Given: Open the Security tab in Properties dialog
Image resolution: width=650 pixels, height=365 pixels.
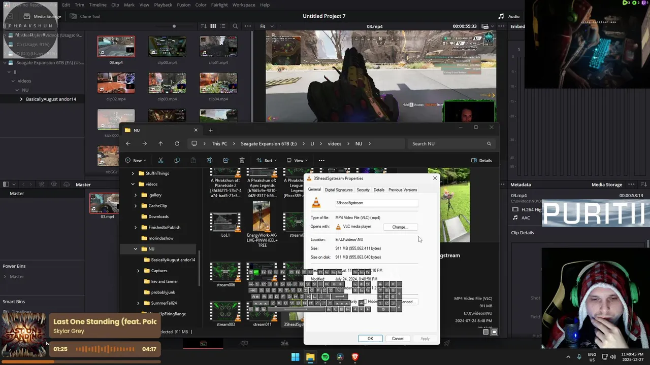Looking at the screenshot, I should [363, 190].
